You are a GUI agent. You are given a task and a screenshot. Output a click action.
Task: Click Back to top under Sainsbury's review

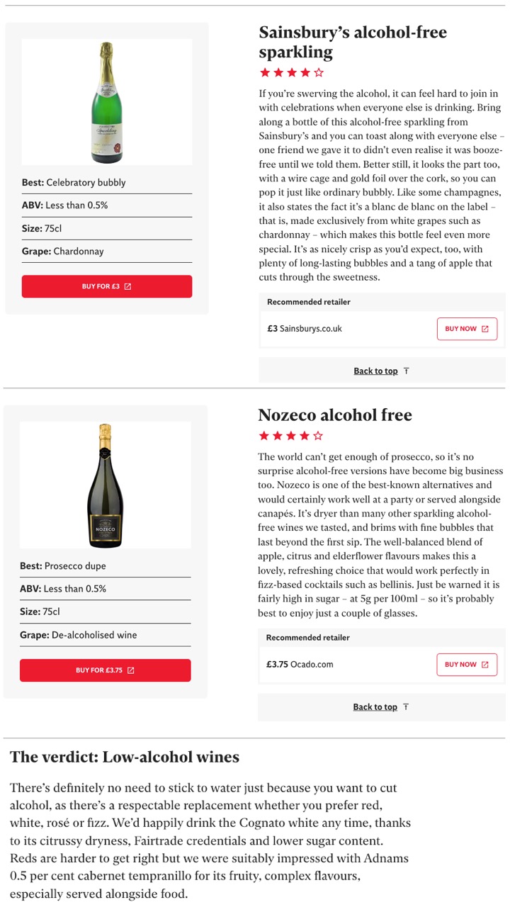point(375,371)
